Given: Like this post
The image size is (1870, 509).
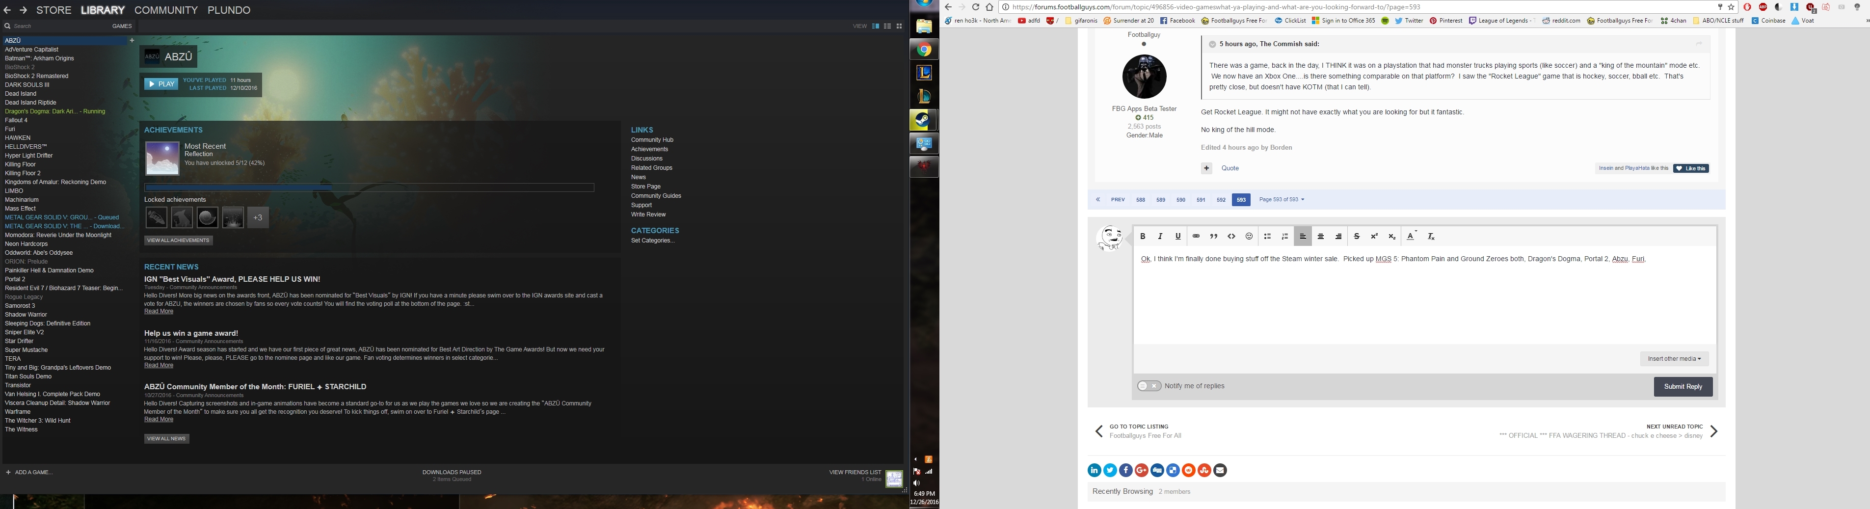Looking at the screenshot, I should pos(1691,168).
